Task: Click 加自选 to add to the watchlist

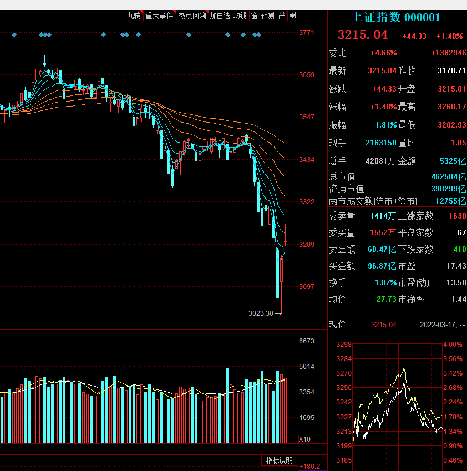Action: [220, 16]
